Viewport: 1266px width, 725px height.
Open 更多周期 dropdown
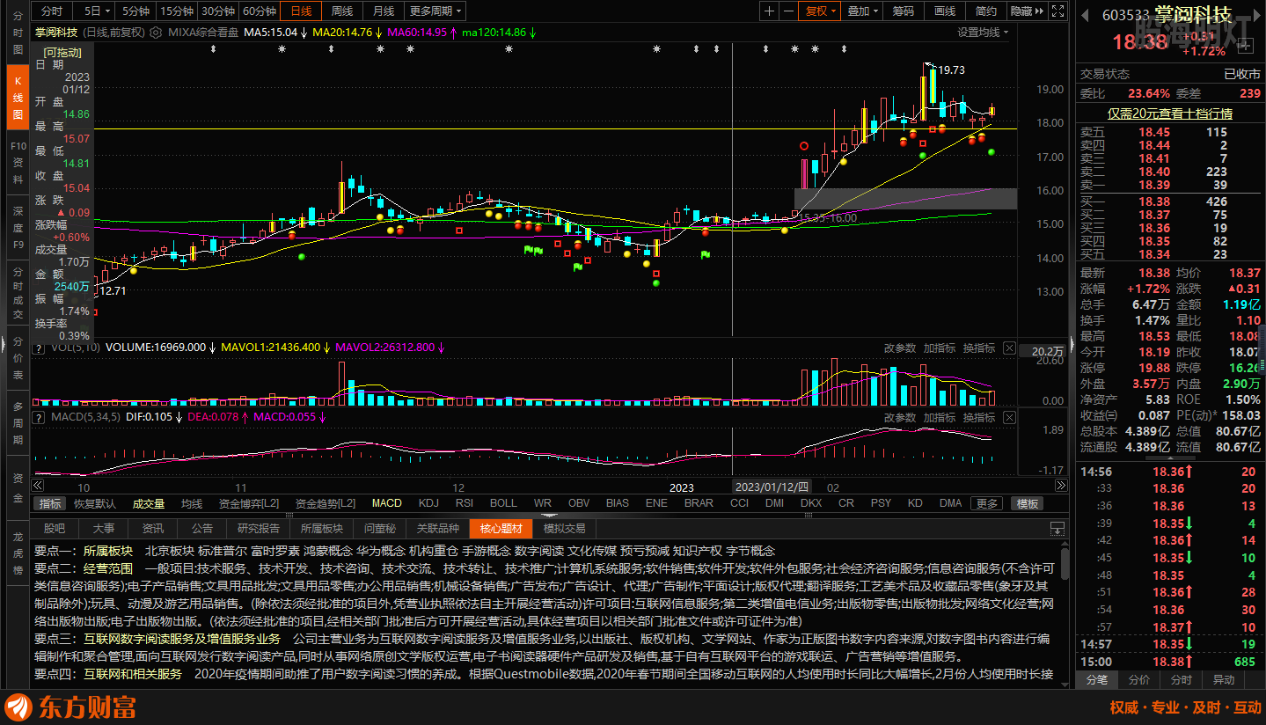pyautogui.click(x=435, y=11)
